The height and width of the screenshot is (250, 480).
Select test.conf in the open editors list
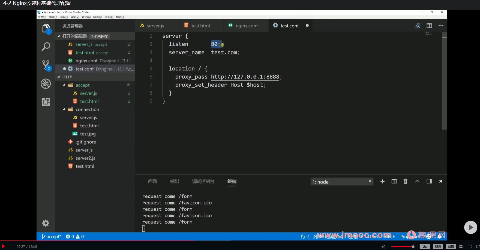coord(95,69)
